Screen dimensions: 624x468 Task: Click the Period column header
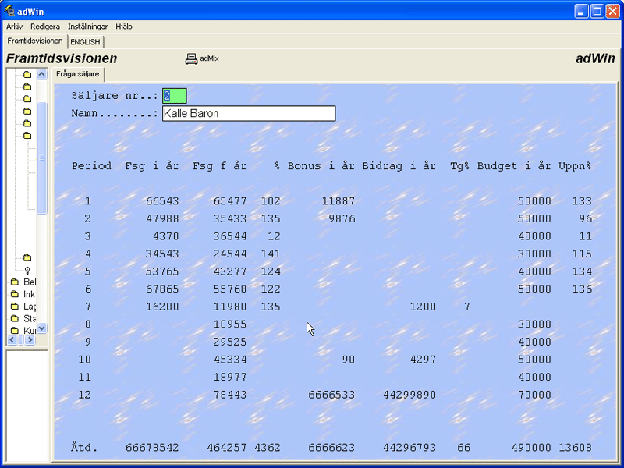91,166
